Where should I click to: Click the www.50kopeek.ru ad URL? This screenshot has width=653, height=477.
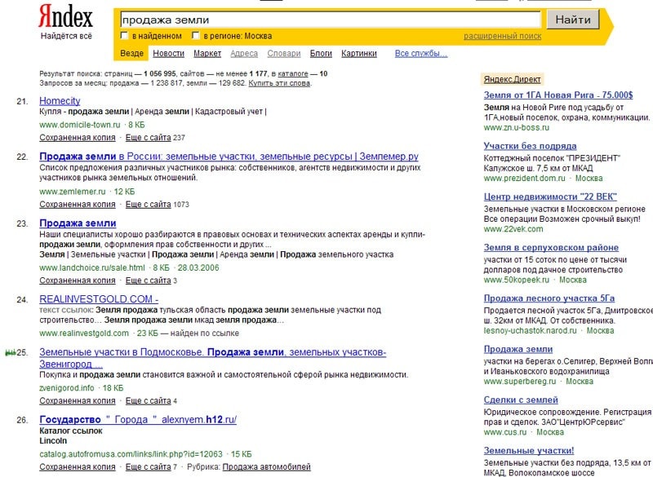tap(517, 280)
